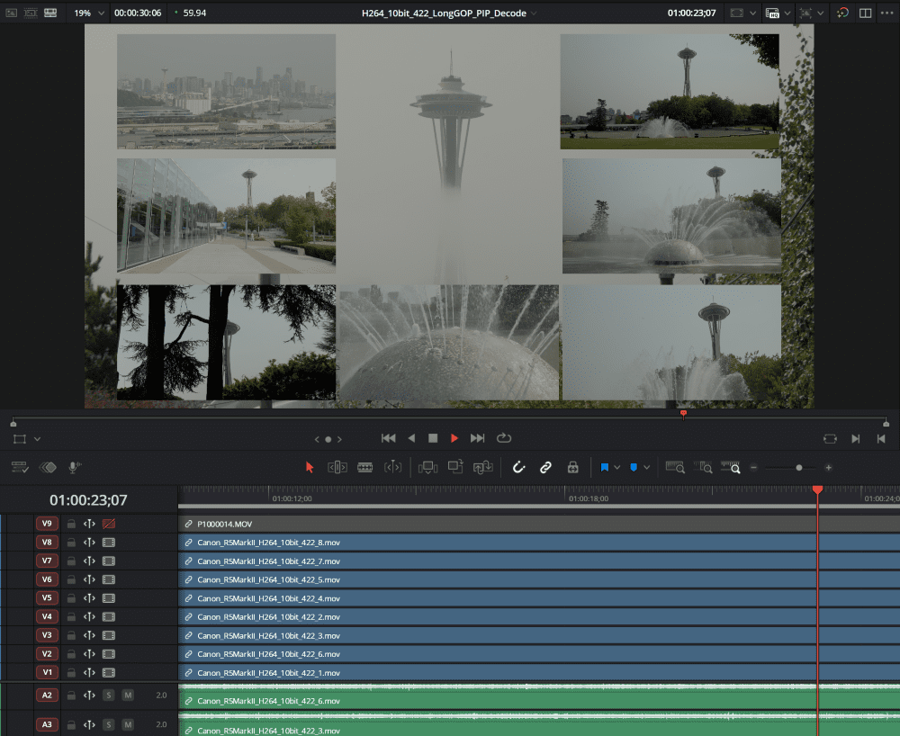This screenshot has width=900, height=736.
Task: Switch to Trim Edit Mode
Action: pyautogui.click(x=337, y=467)
